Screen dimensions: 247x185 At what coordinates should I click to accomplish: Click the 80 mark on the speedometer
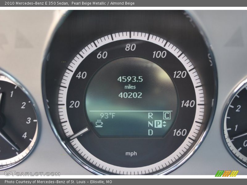[130, 47]
